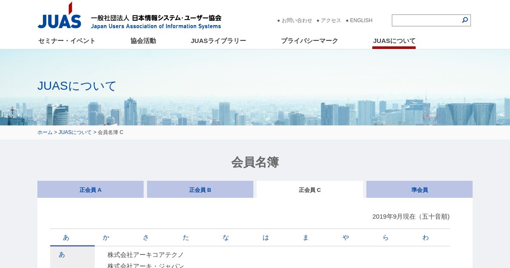The height and width of the screenshot is (268, 510).
Task: Jump to the や index section
Action: tap(346, 237)
